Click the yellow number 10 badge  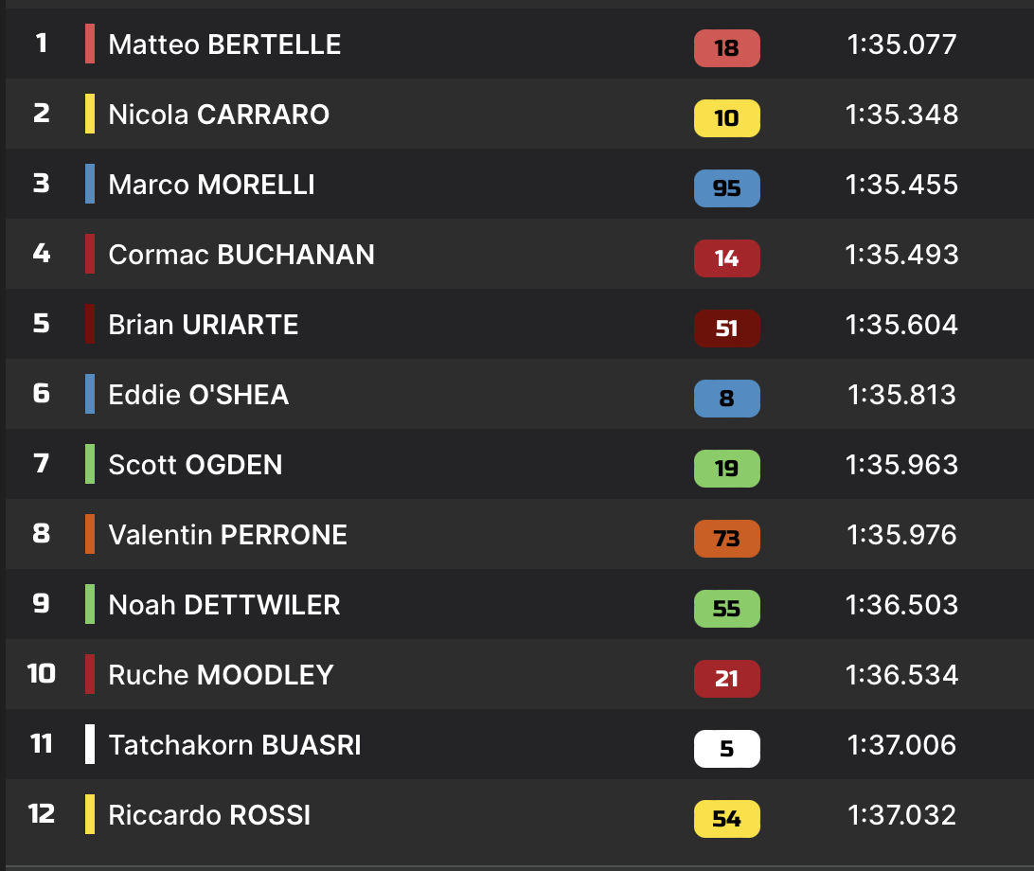tap(726, 118)
